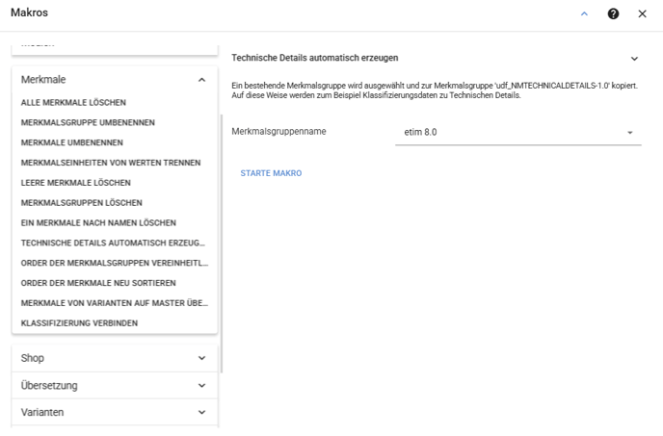This screenshot has height=436, width=663.
Task: Select the Merkmale umbenennen macro
Action: 72,142
